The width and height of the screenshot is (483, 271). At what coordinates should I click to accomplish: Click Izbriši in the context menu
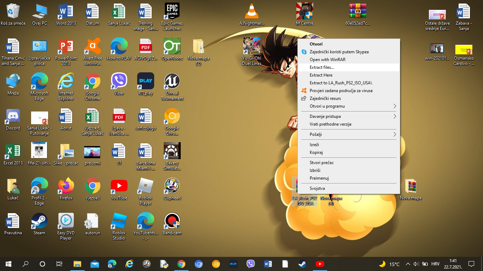(x=349, y=170)
